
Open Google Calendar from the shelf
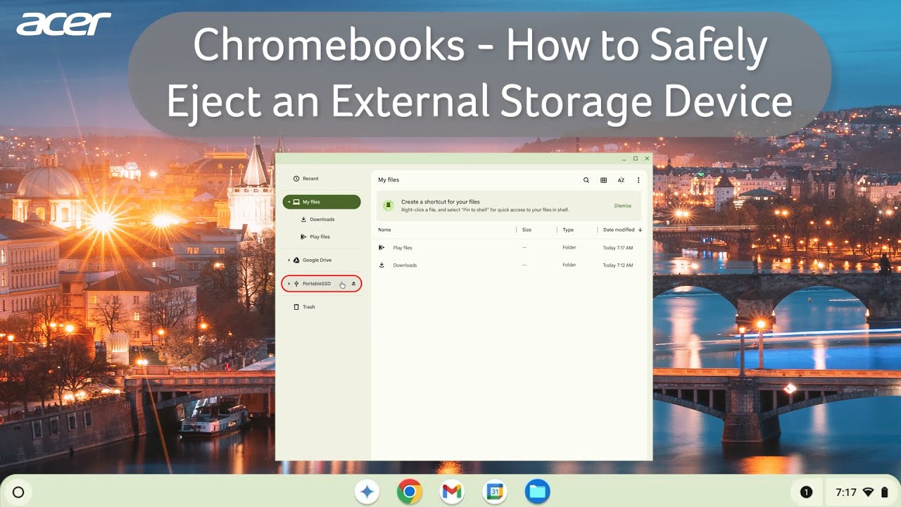pyautogui.click(x=495, y=492)
